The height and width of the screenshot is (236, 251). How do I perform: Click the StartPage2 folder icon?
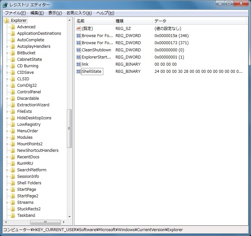[x=13, y=196]
